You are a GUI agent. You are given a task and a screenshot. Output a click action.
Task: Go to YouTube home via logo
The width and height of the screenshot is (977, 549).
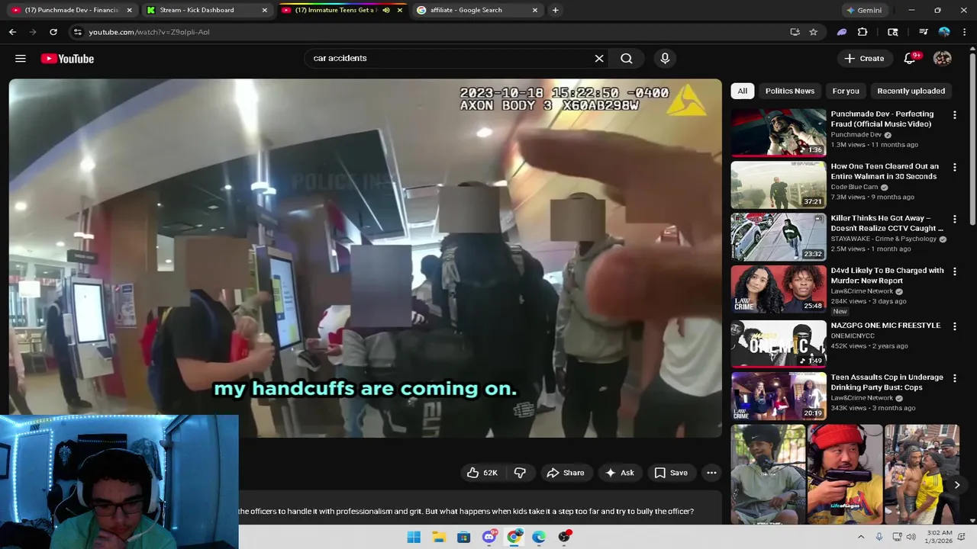point(67,59)
